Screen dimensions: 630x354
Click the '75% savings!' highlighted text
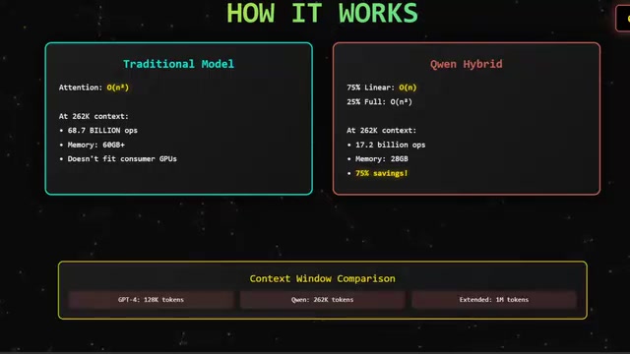point(382,173)
